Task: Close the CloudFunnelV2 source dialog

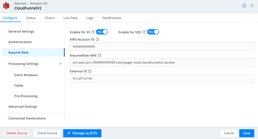Action: pos(252,6)
